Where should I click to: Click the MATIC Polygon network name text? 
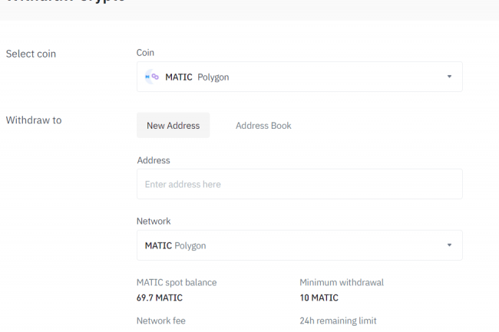[175, 246]
